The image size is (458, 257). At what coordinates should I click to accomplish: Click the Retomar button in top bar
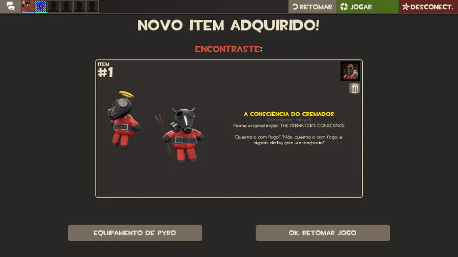[x=312, y=7]
